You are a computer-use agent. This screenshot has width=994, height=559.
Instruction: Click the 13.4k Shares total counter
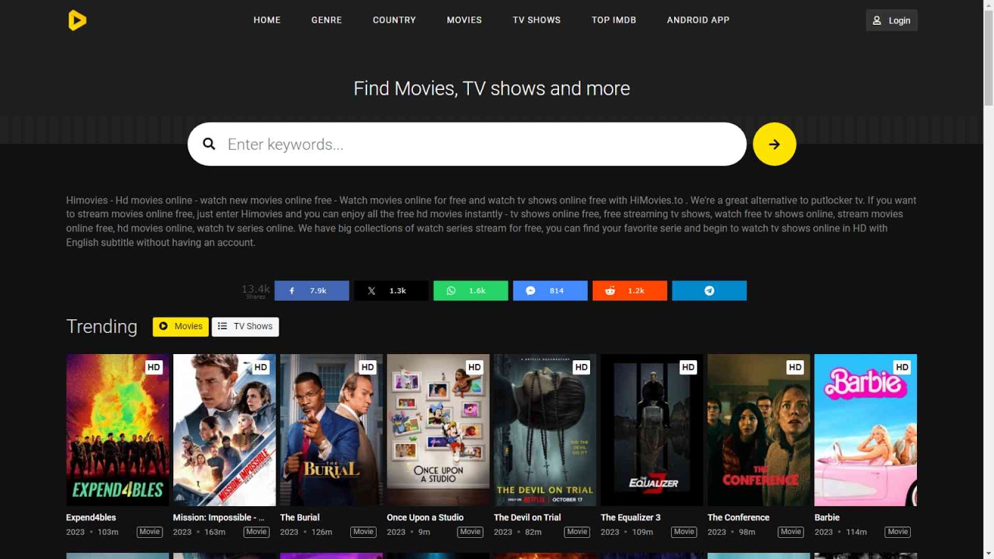(x=255, y=291)
